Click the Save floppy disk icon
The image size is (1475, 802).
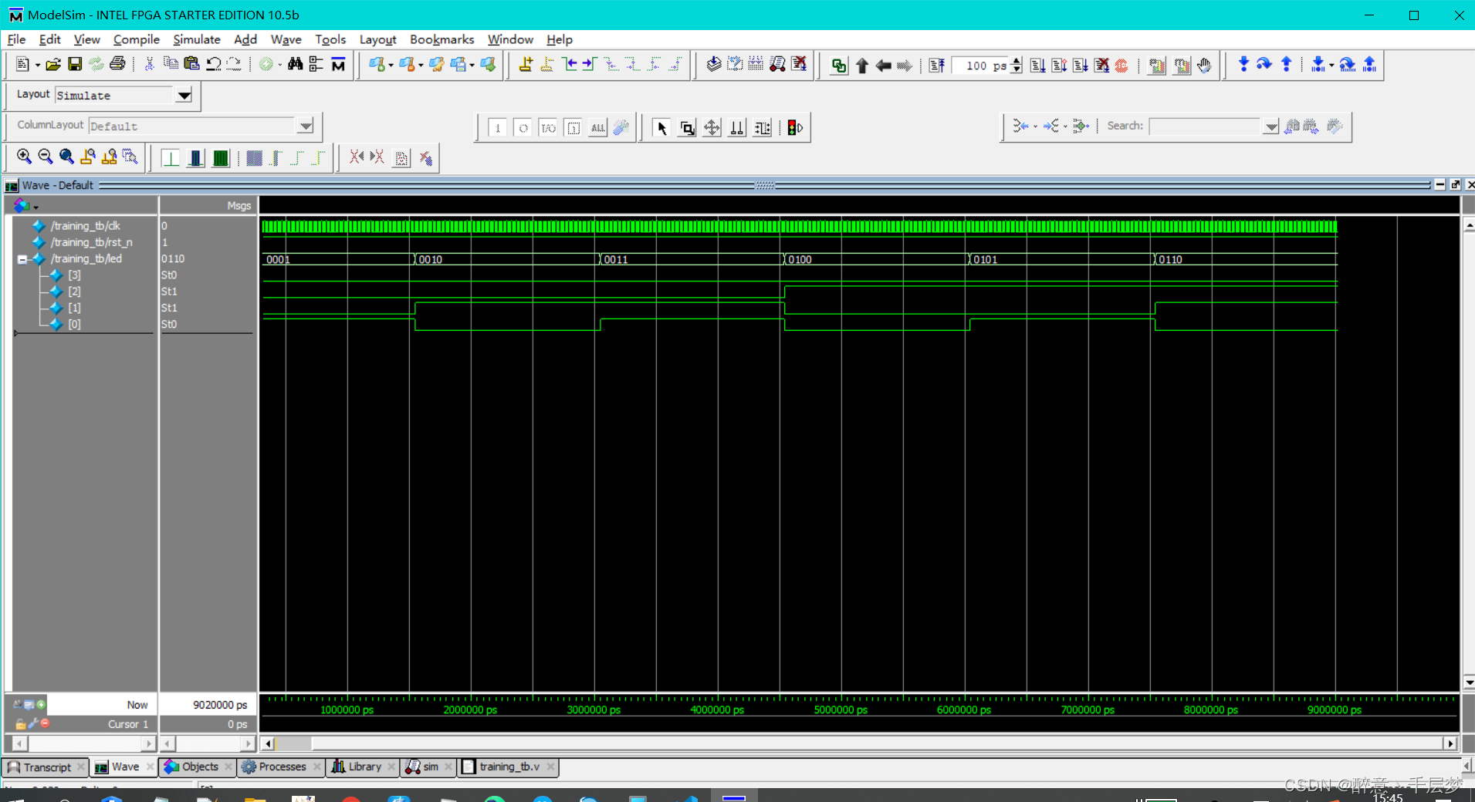point(75,65)
